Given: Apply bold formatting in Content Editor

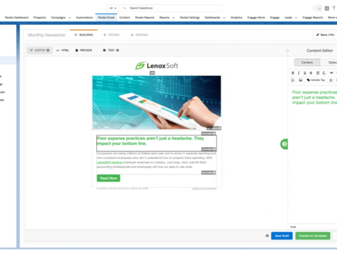Looking at the screenshot, I should point(293,73).
